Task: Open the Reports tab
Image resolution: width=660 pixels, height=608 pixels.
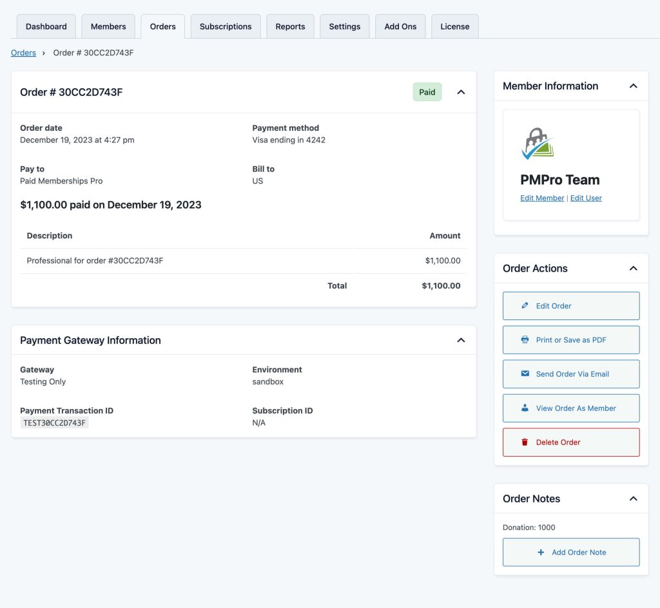Action: pyautogui.click(x=290, y=26)
